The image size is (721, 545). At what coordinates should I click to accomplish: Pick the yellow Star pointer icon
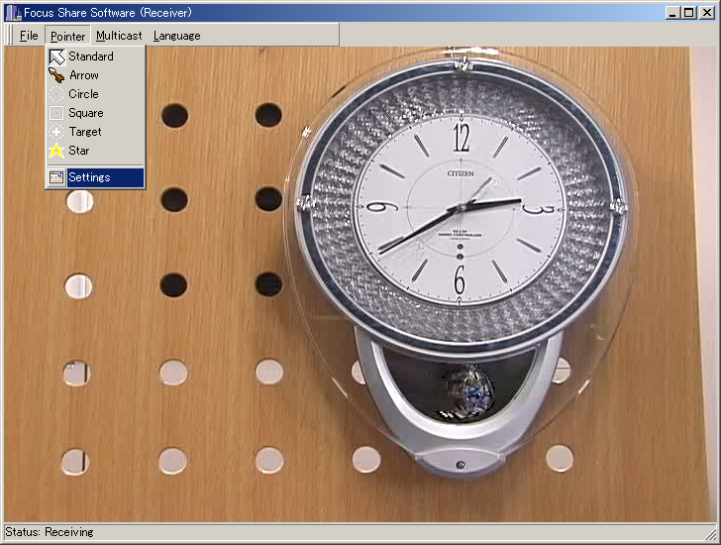56,151
